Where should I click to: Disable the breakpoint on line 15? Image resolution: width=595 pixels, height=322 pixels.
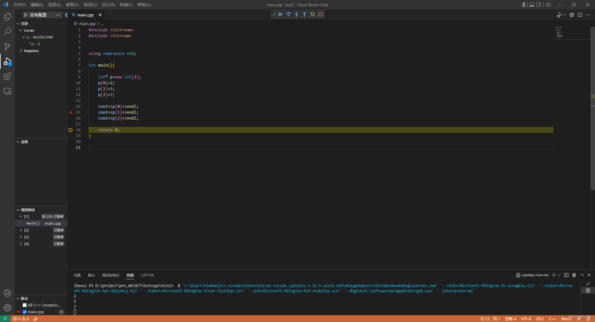[x=71, y=112]
